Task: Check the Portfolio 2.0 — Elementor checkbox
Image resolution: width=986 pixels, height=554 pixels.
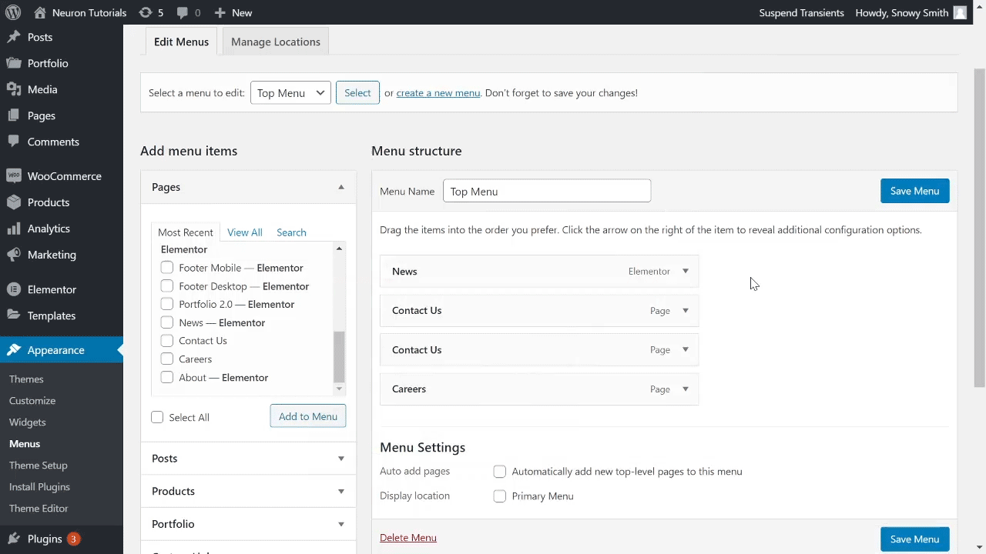Action: [167, 304]
